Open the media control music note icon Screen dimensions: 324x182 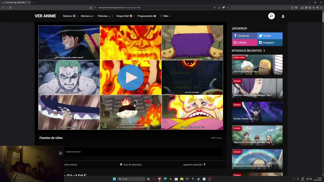tap(302, 8)
